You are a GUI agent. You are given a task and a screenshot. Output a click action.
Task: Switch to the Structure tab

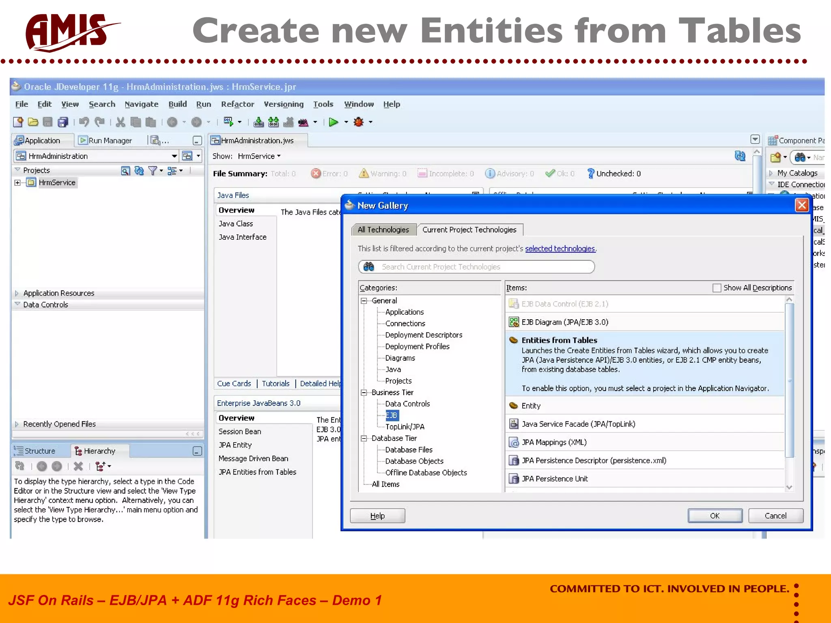point(36,451)
